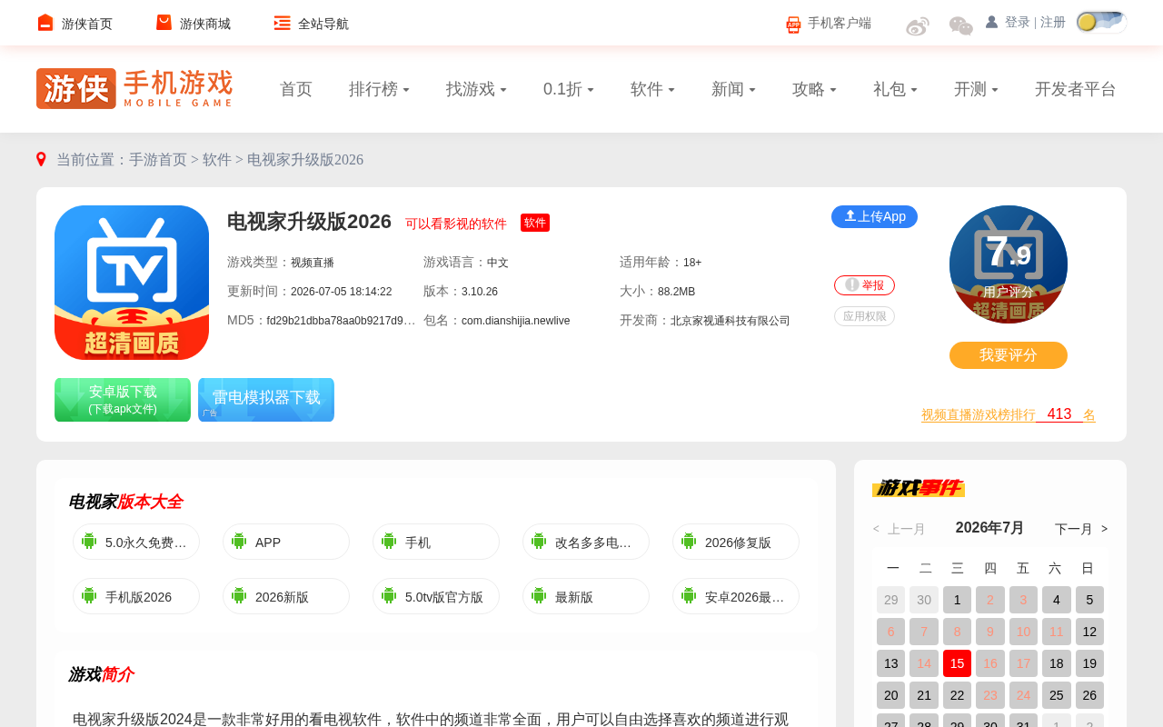
Task: Click 软件 in the breadcrumb
Action: pos(217,160)
